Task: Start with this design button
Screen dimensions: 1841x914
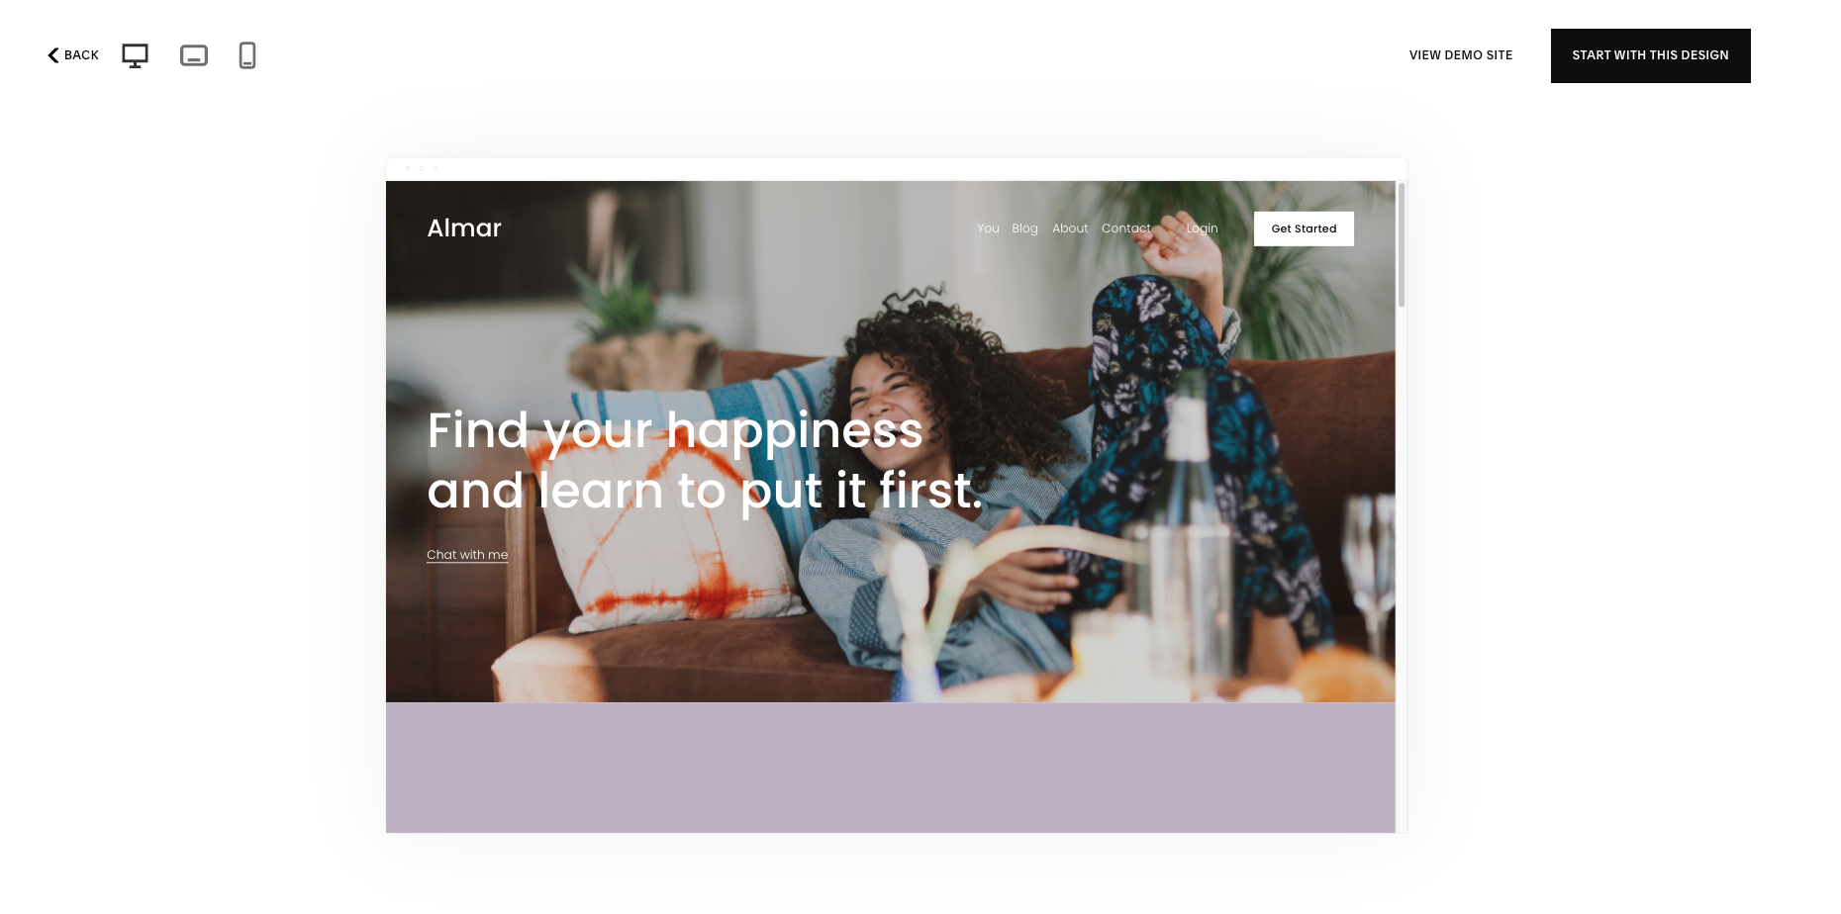Action: point(1650,55)
